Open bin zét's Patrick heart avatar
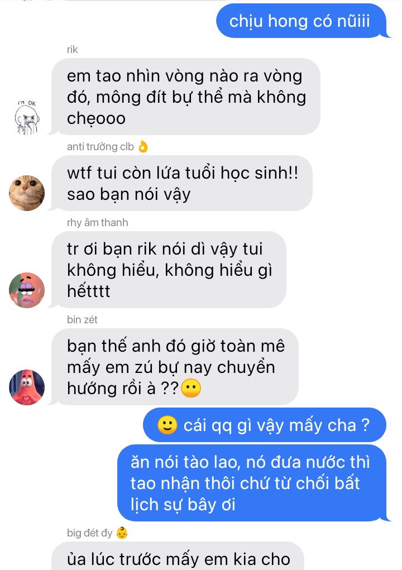Viewport: 402px width, 570px height. tap(27, 387)
